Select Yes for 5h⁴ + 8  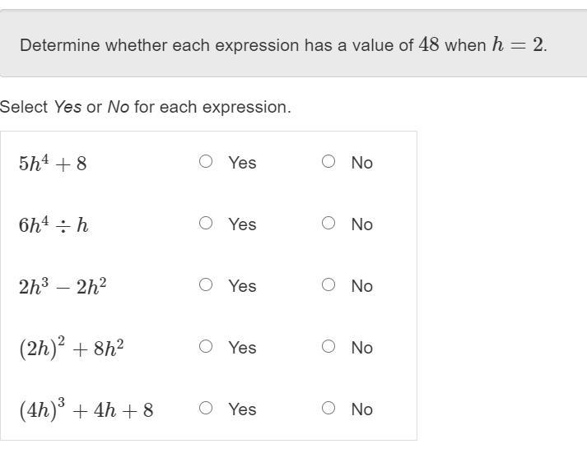tap(206, 162)
